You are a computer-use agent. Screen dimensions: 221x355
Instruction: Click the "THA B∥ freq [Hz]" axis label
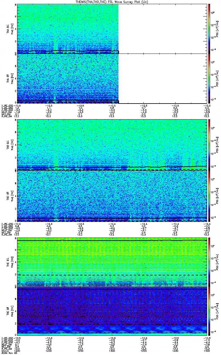(x=10, y=78)
